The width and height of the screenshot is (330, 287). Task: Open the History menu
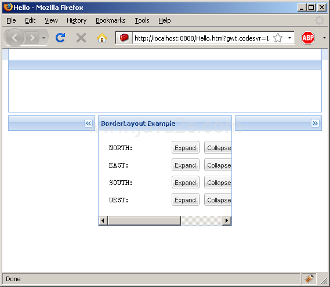coord(77,20)
